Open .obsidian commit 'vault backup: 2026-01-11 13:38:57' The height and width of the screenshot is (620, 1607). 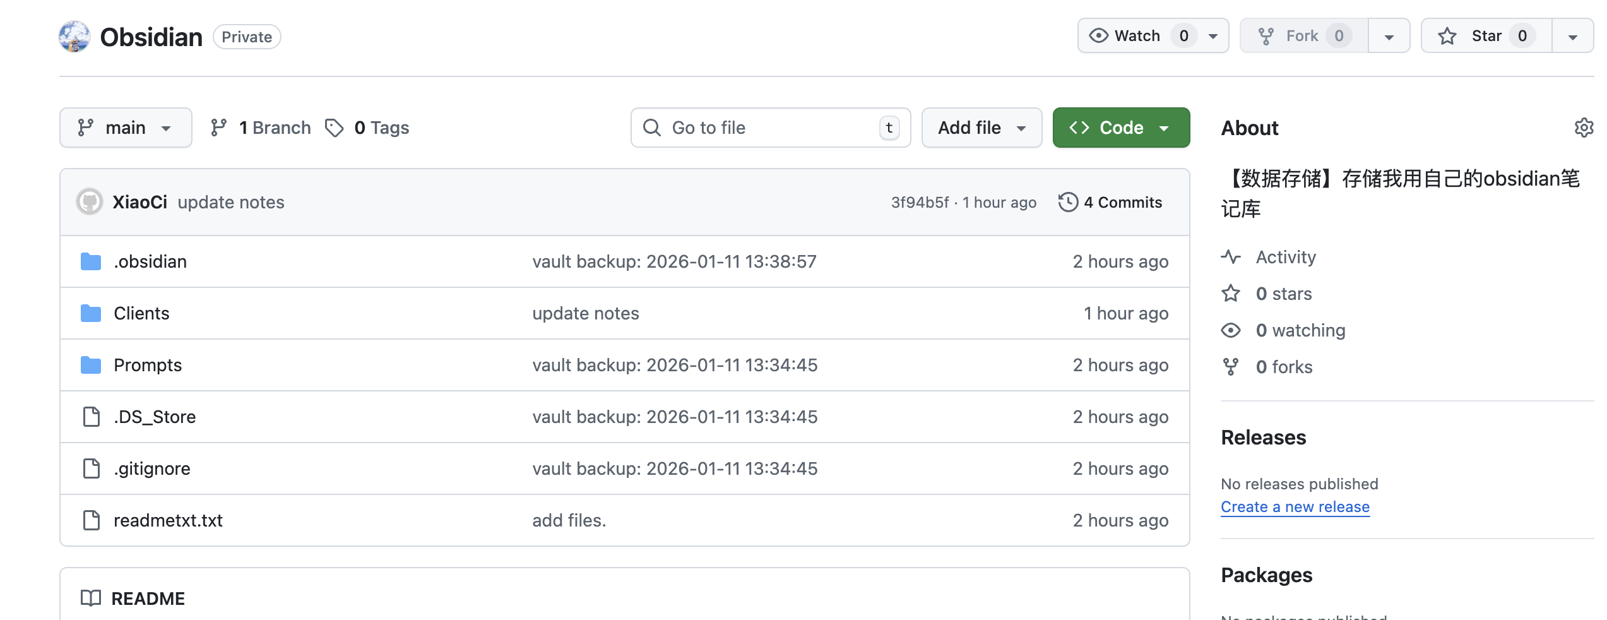[x=674, y=261]
